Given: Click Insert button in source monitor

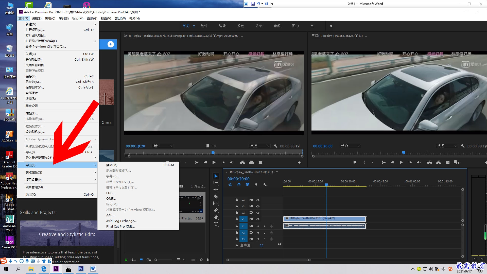Looking at the screenshot, I should click(x=243, y=162).
